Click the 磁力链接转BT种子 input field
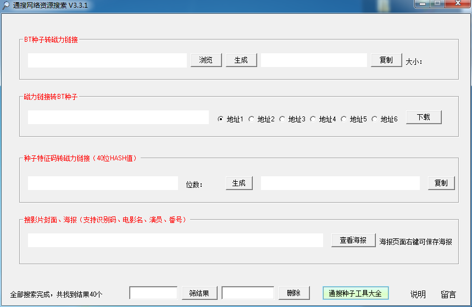The width and height of the screenshot is (472, 307). [118, 117]
